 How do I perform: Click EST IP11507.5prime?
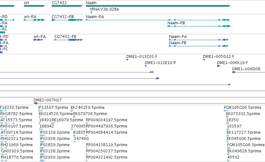point(53,108)
